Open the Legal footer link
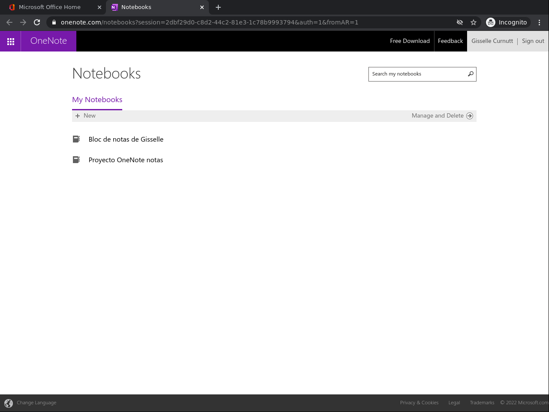Image resolution: width=549 pixels, height=412 pixels. tap(454, 403)
